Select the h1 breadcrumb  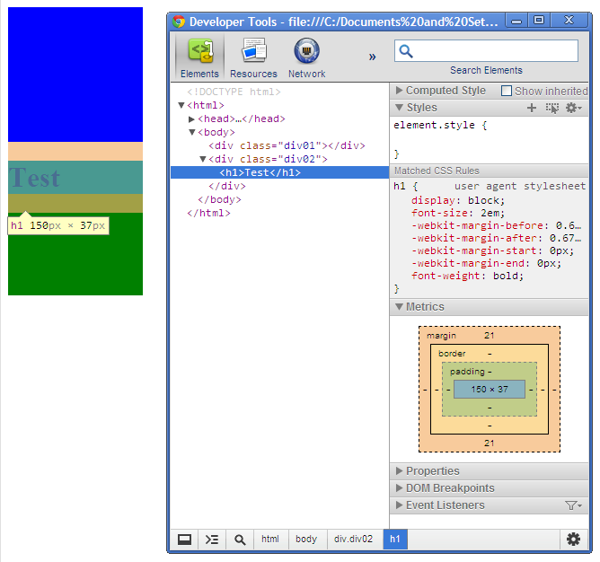pyautogui.click(x=395, y=540)
